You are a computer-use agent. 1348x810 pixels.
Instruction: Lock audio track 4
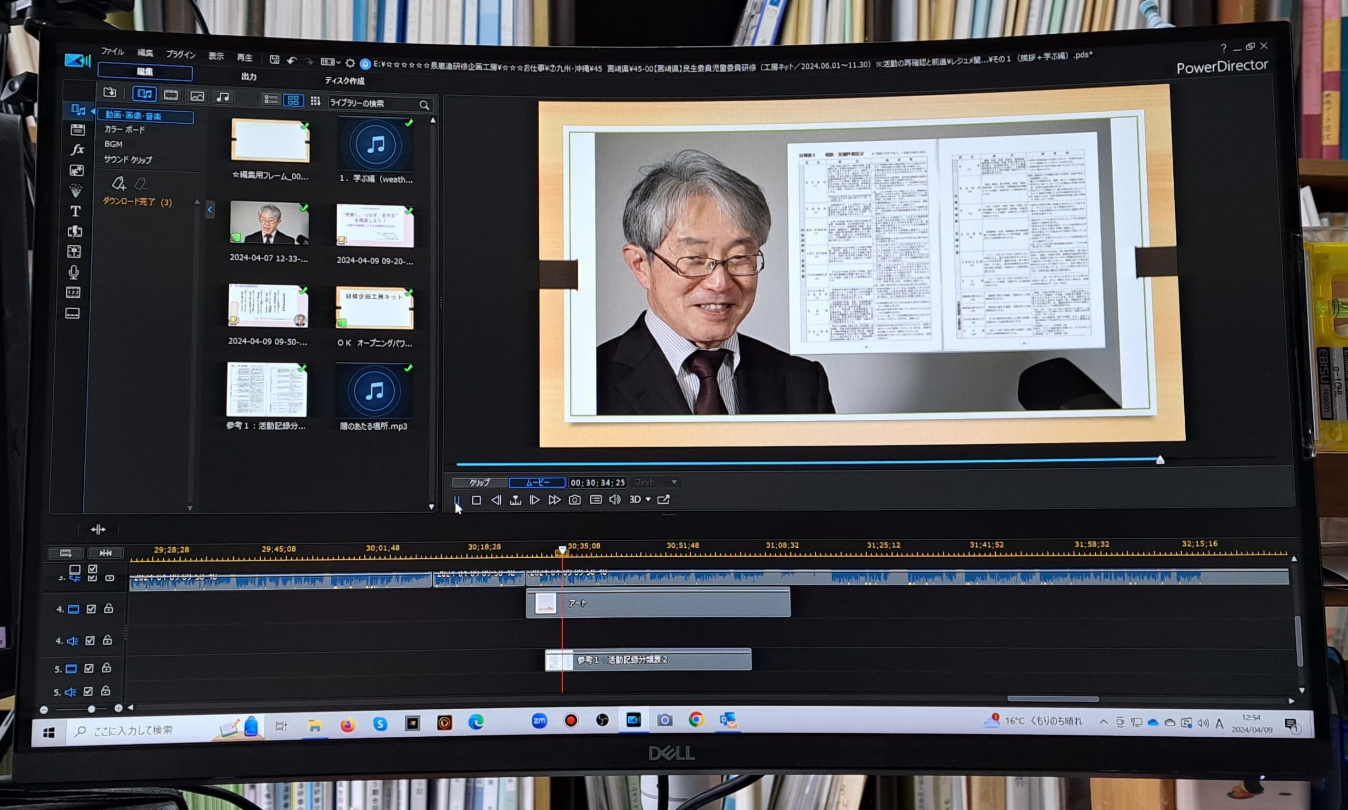107,640
